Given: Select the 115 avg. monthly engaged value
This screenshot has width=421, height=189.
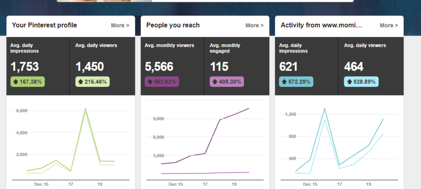Looking at the screenshot, I should click(219, 67).
